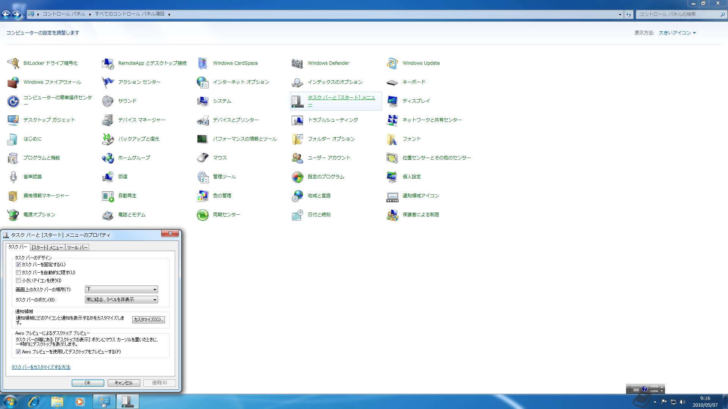
Task: Switch to ツール バー tab
Action: point(77,248)
